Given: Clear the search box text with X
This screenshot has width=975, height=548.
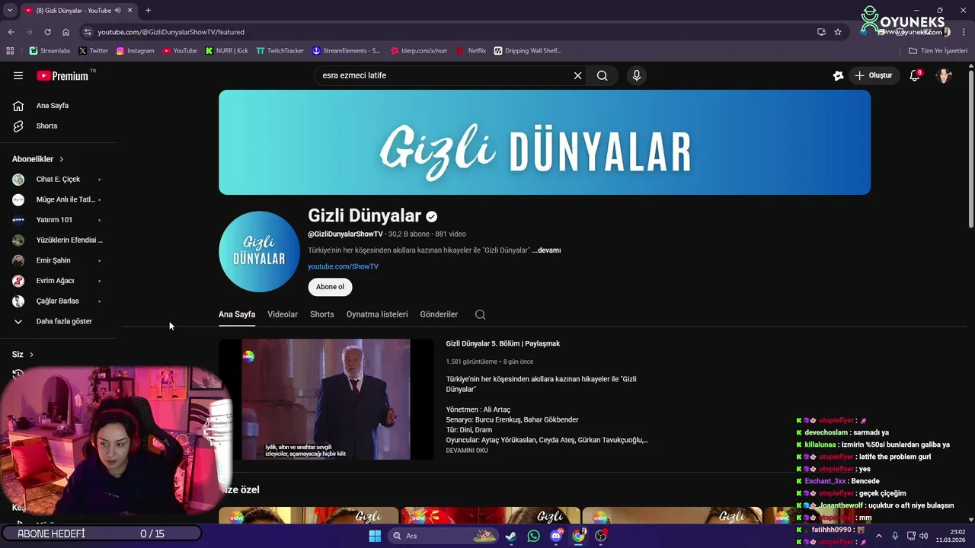Looking at the screenshot, I should (577, 75).
